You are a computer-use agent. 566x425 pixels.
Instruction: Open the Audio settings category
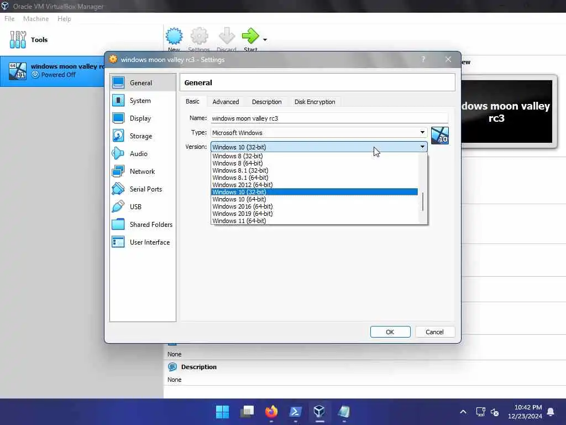coord(143,154)
